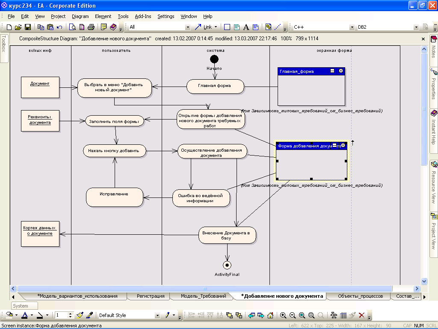Click the System tab below the diagram
This screenshot has width=438, height=329.
(x=24, y=306)
